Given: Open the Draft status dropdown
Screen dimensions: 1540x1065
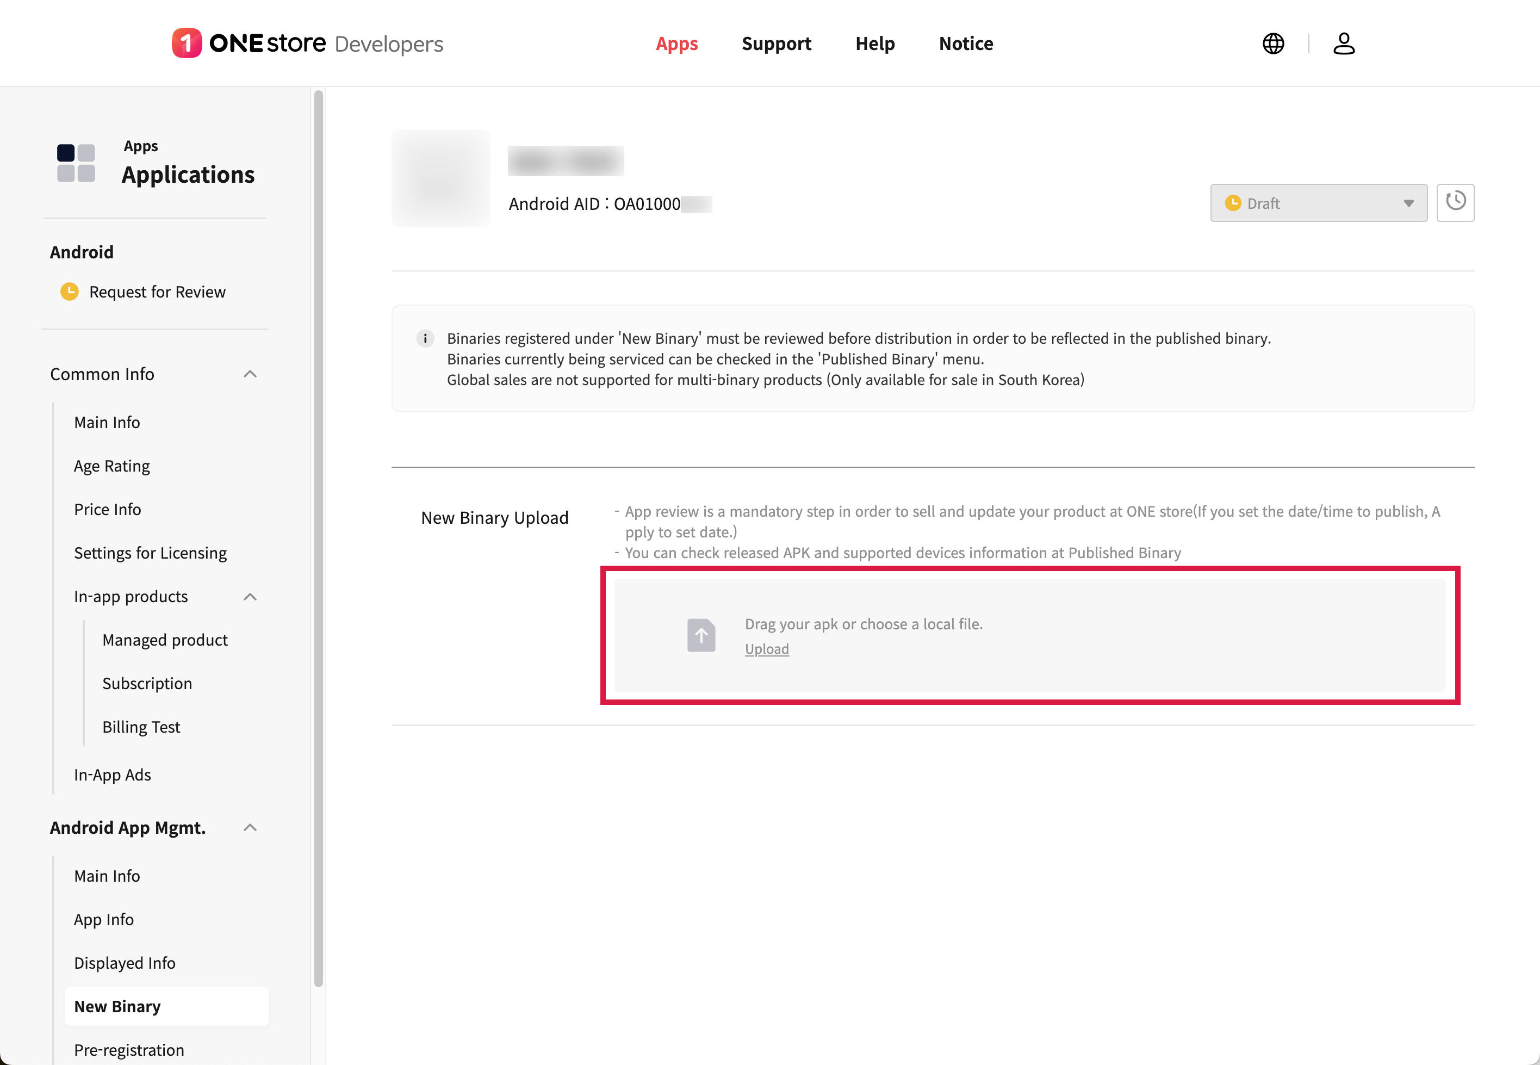Looking at the screenshot, I should (x=1318, y=203).
